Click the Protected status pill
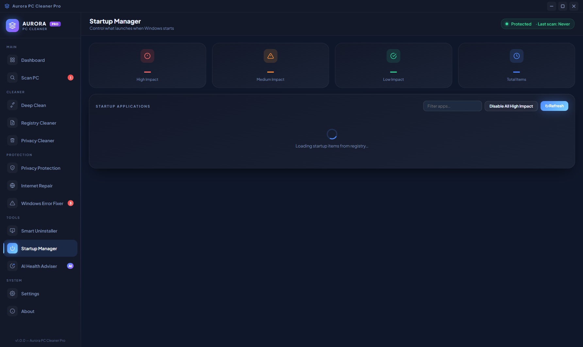 (538, 24)
